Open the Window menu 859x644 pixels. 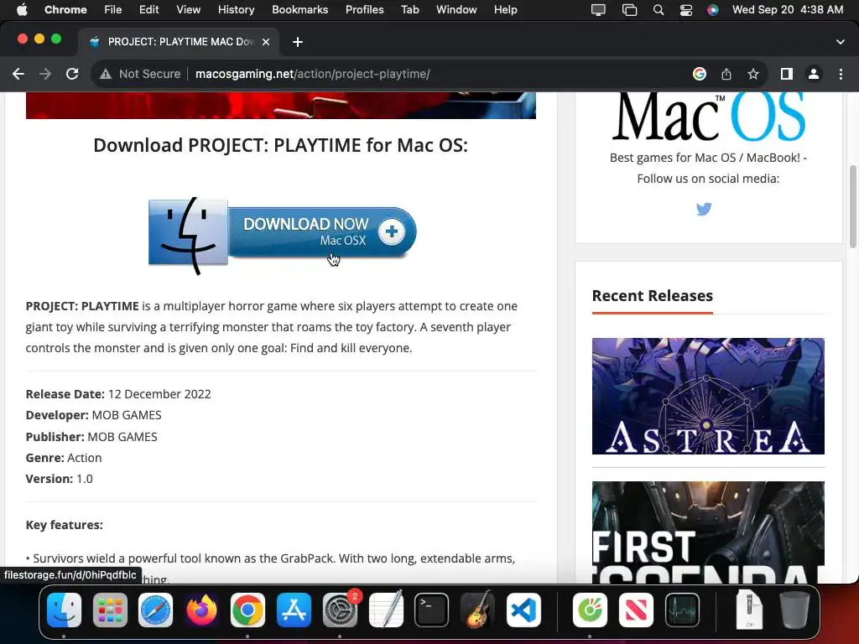pos(456,10)
